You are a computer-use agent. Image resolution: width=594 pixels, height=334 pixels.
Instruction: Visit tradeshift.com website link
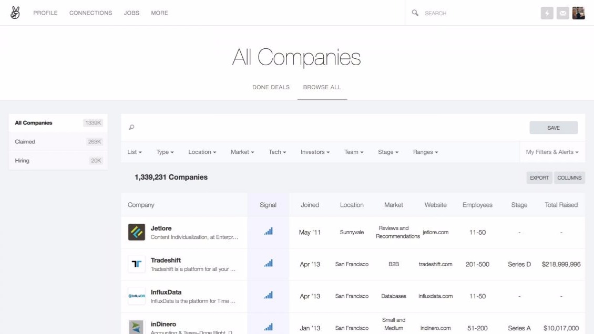[x=436, y=264]
